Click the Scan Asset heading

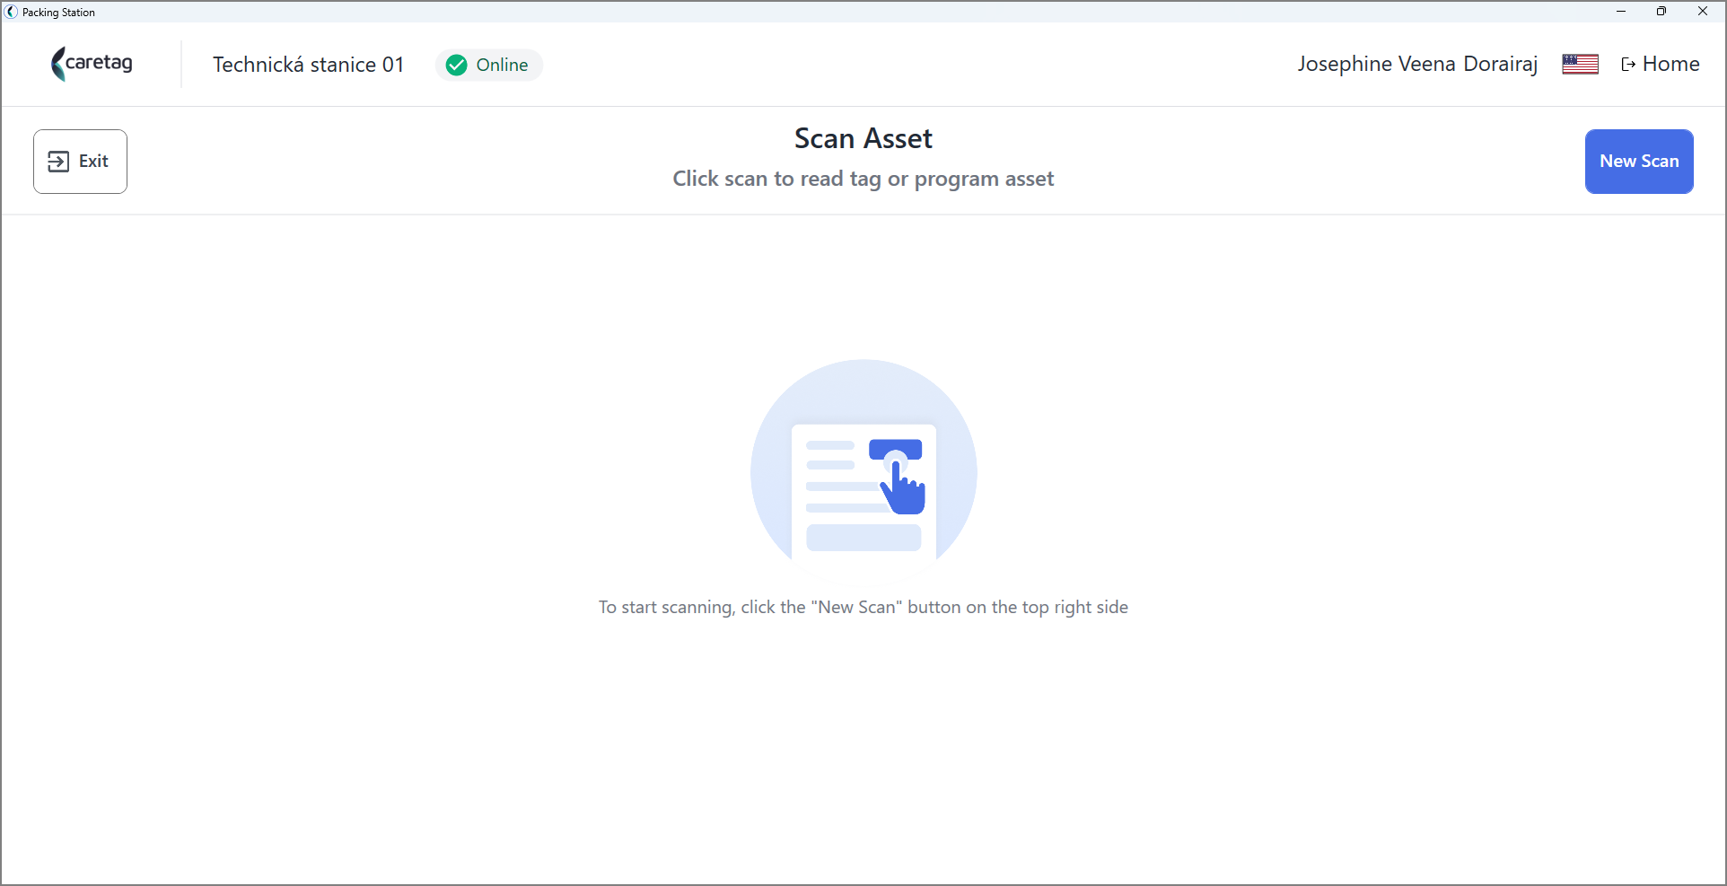(863, 138)
